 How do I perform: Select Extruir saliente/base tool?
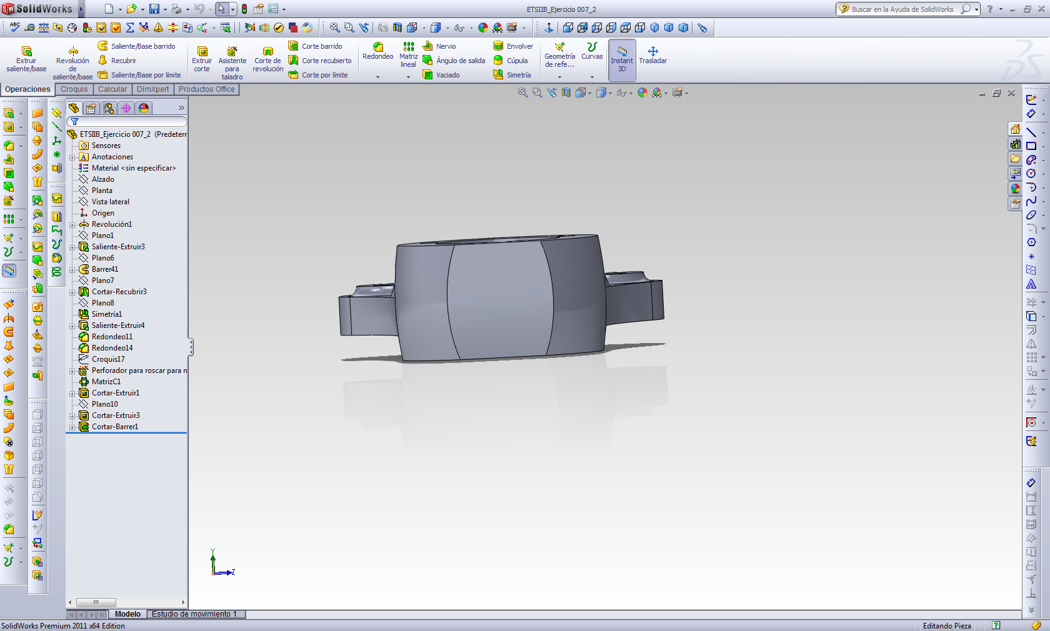point(26,59)
